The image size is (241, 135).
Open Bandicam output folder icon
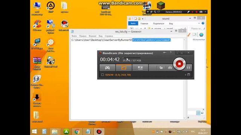(x=161, y=67)
